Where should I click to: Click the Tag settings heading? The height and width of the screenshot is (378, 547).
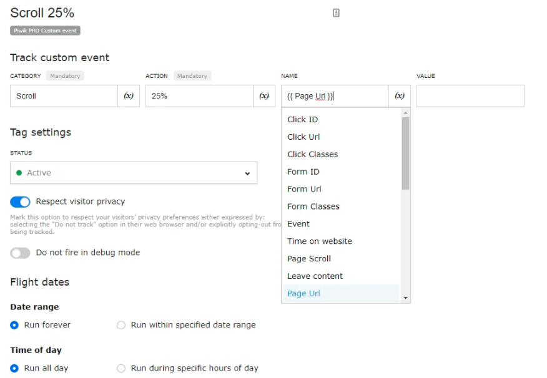point(41,132)
